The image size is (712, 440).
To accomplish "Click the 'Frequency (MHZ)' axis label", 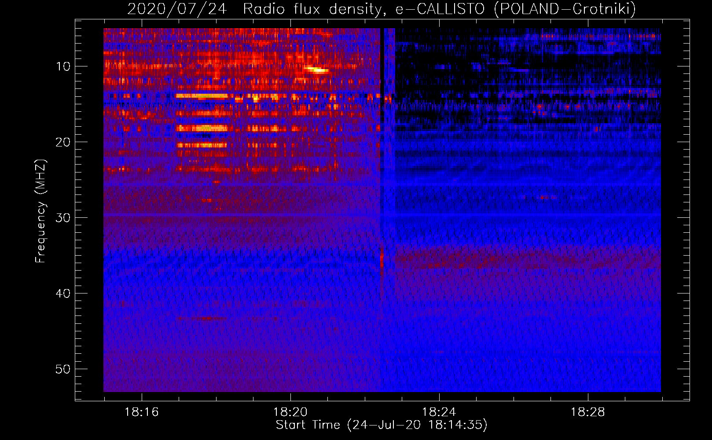I will (40, 211).
